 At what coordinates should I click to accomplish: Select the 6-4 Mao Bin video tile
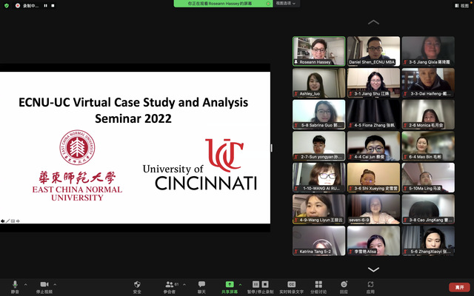click(428, 146)
